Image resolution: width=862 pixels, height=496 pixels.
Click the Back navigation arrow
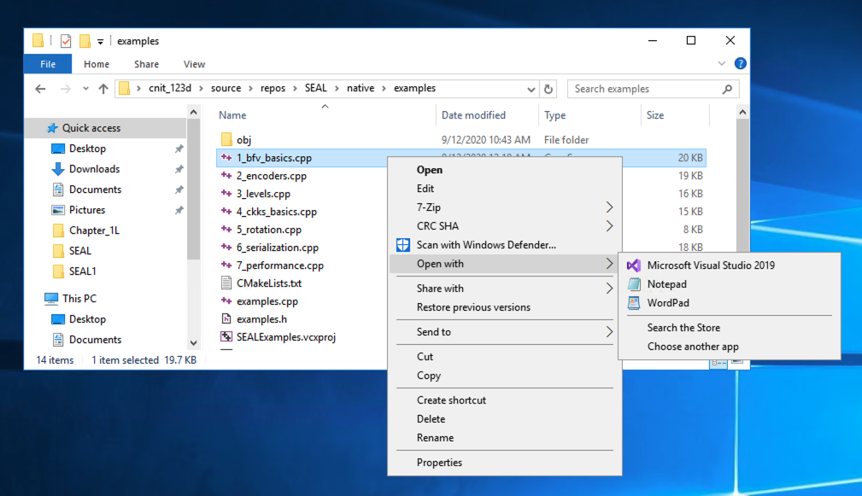click(x=40, y=89)
